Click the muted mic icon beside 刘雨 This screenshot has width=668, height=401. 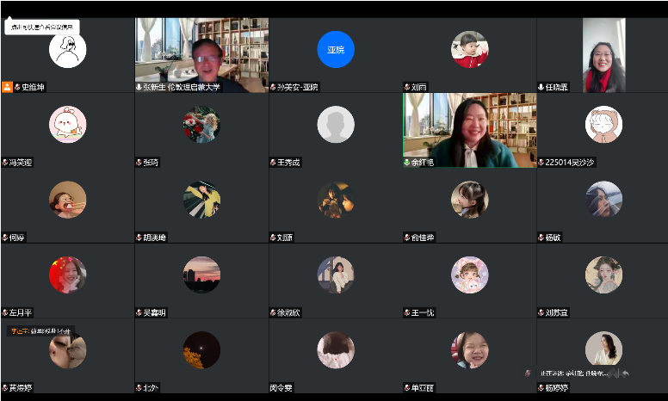coord(407,87)
